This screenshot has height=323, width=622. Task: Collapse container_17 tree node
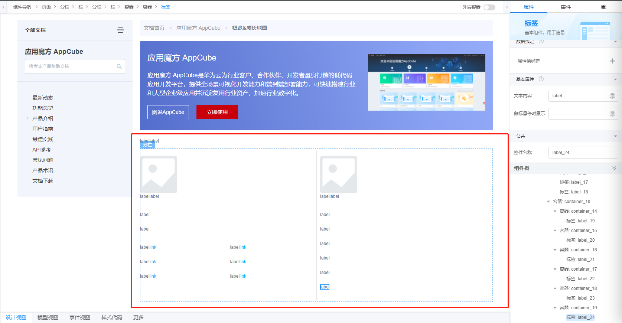(x=555, y=269)
